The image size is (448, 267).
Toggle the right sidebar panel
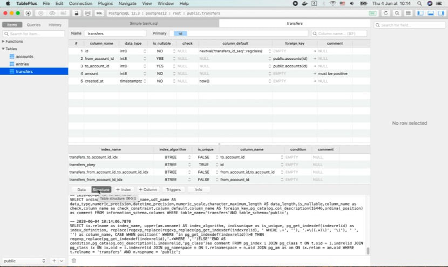point(441,13)
